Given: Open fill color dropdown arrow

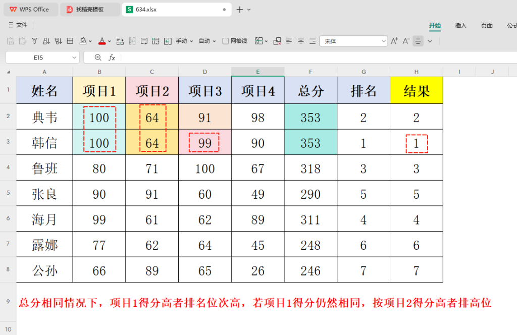Looking at the screenshot, I should coord(90,41).
